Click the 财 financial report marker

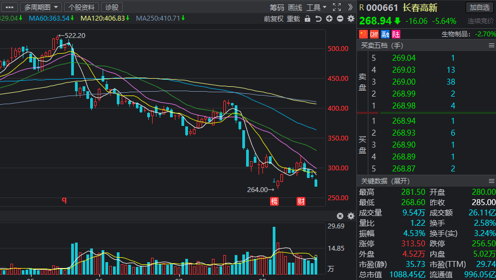click(301, 201)
